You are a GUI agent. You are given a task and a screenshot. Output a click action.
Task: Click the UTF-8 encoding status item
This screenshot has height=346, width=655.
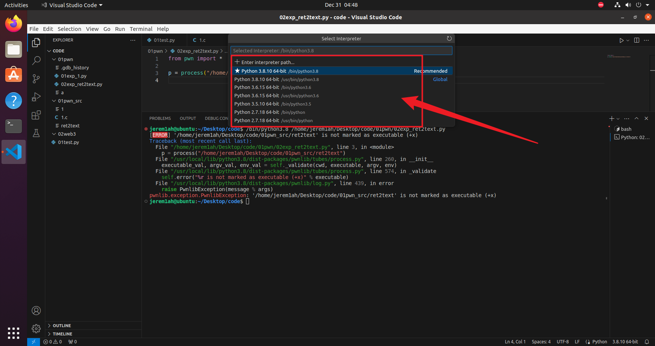pos(563,342)
